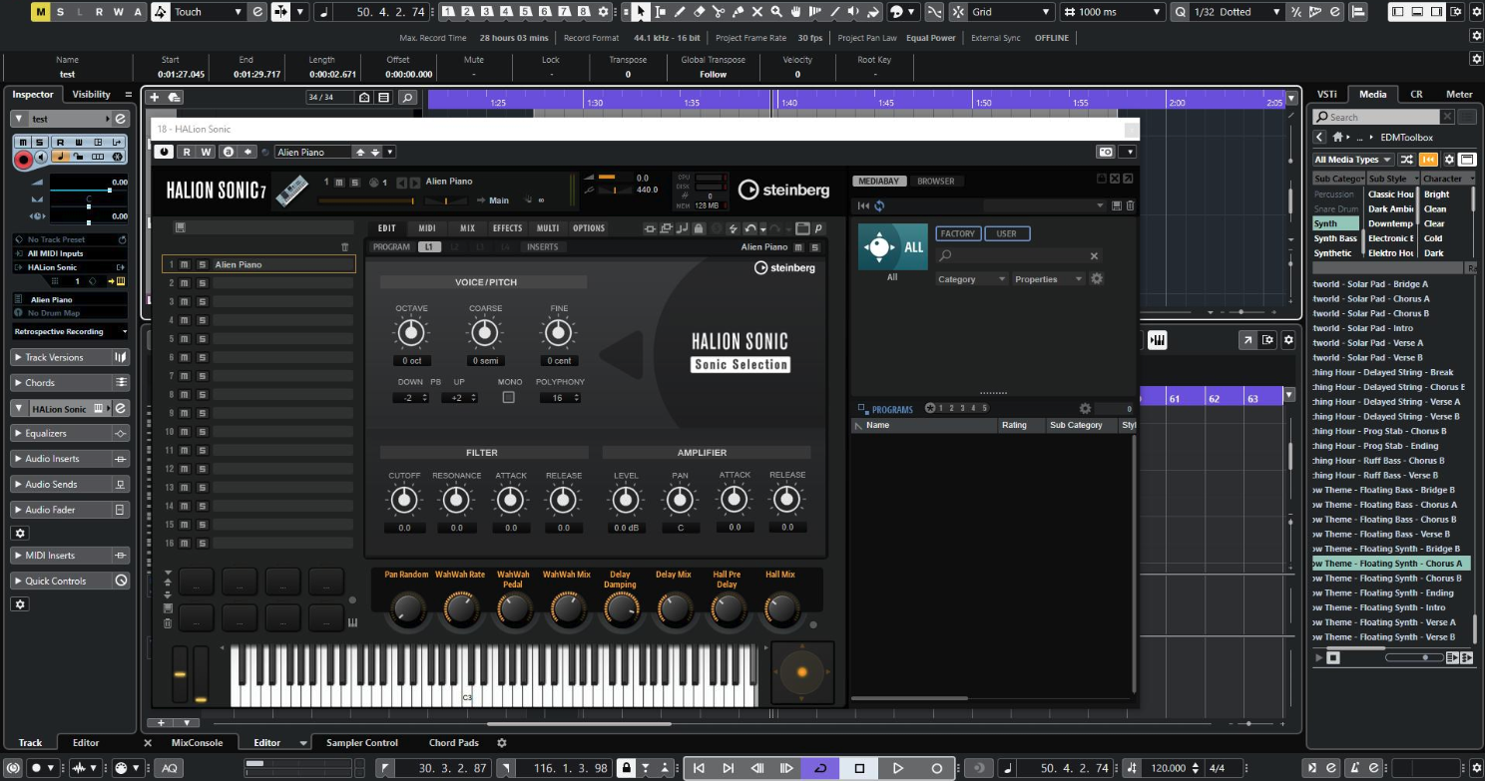Start playback with the Play button

point(898,768)
